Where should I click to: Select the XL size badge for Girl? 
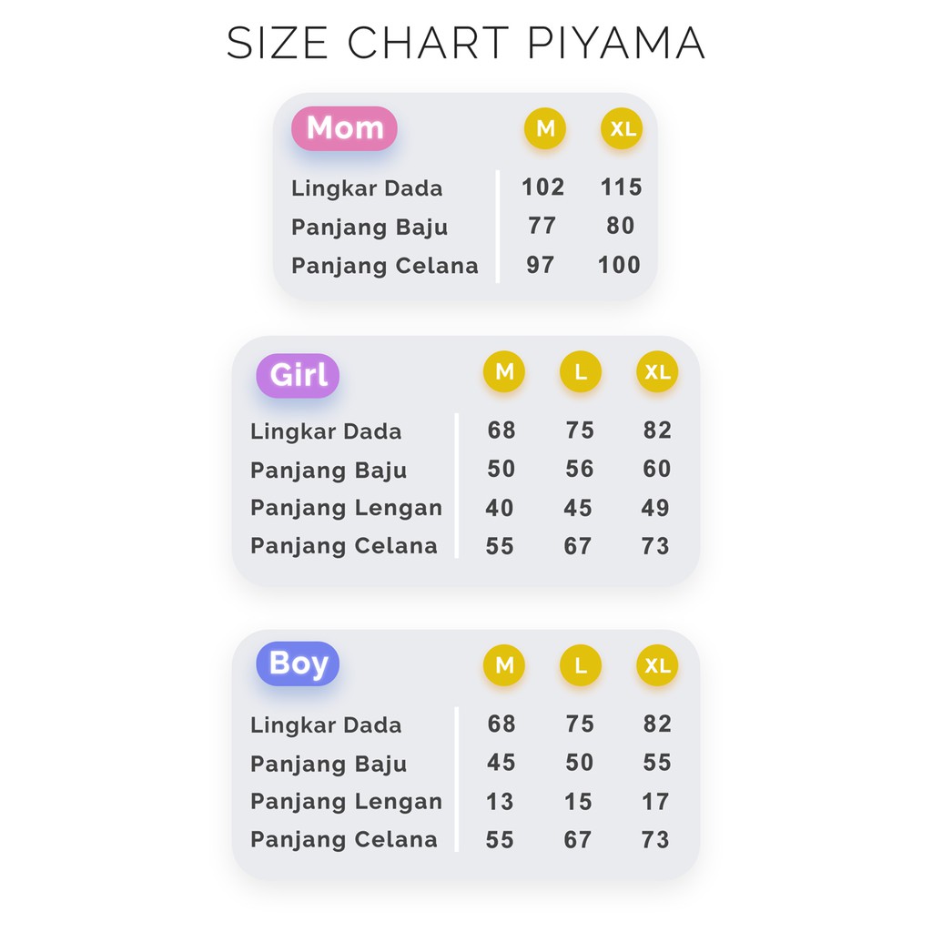(657, 371)
